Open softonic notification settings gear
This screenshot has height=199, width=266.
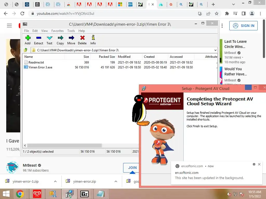coord(254,164)
